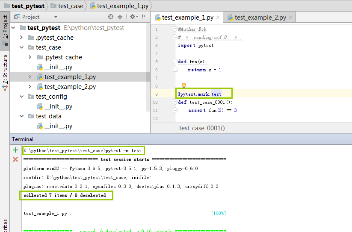Select the test_data folder
This screenshot has height=232, width=352.
click(x=48, y=116)
